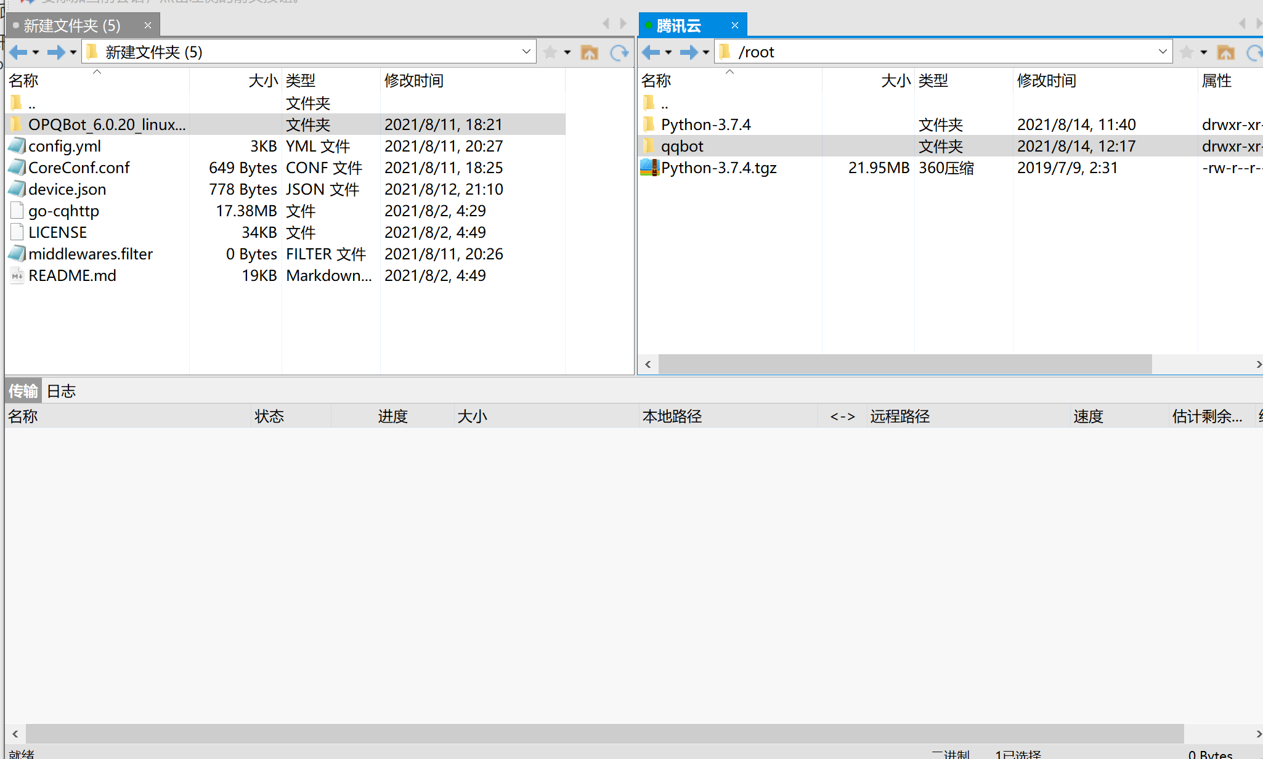Switch to the 日志 (Log) tab

click(x=61, y=391)
